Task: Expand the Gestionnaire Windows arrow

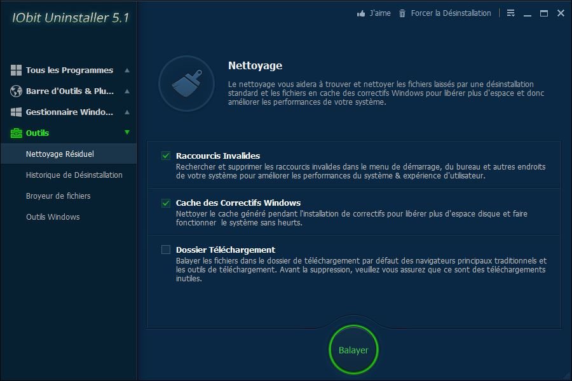Action: click(x=127, y=112)
